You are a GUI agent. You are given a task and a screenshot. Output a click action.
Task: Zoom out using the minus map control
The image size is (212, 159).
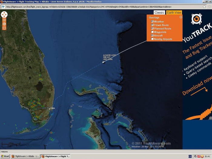coord(4,28)
